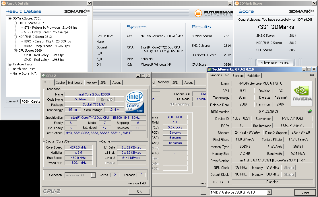Open the About tab in rear CPU-Z window

click(189, 83)
